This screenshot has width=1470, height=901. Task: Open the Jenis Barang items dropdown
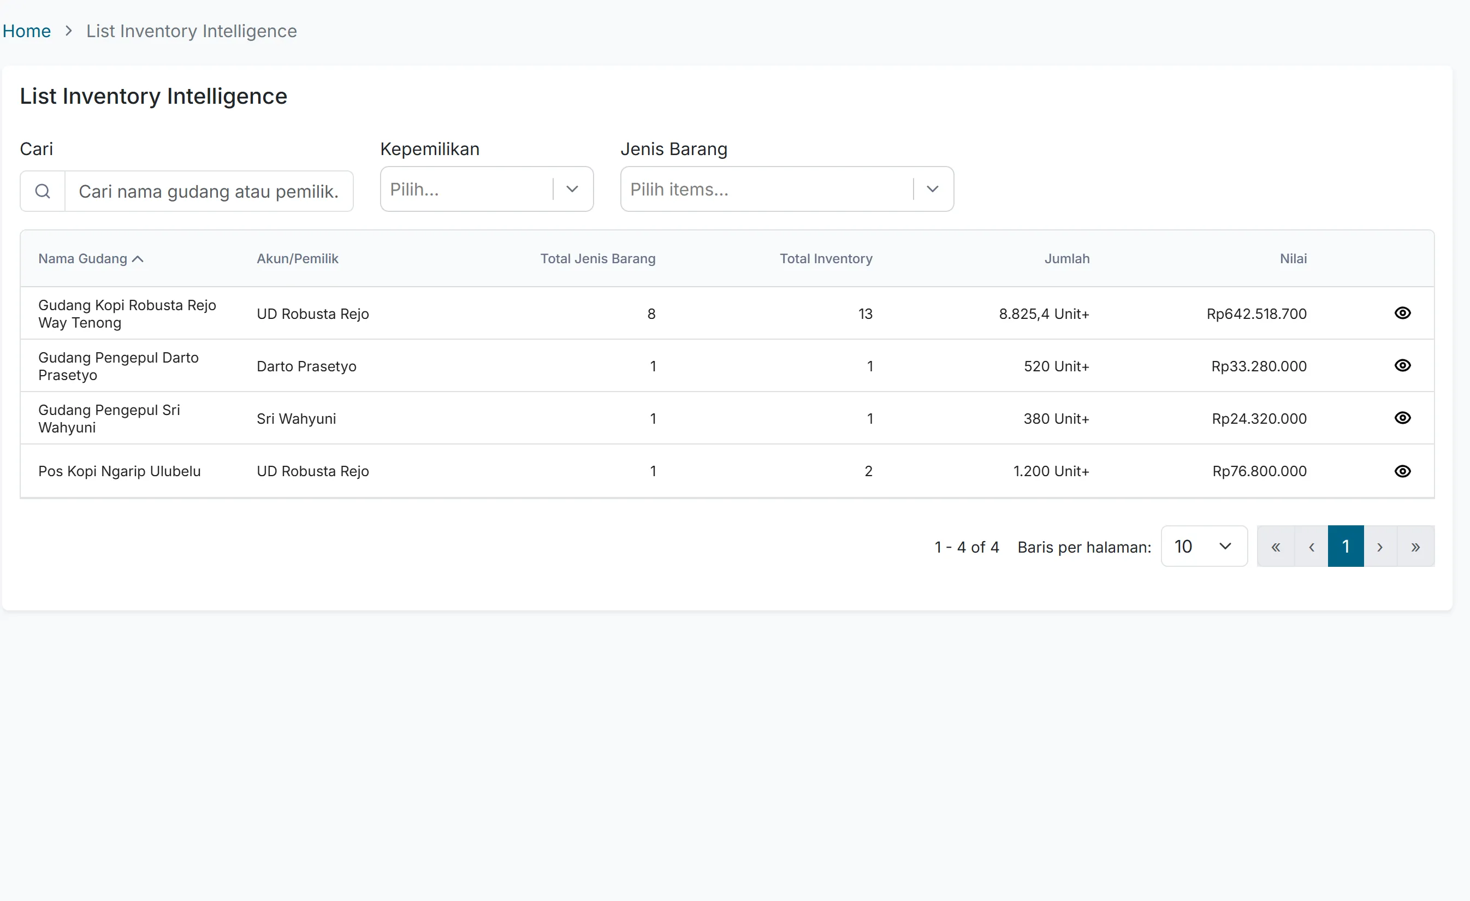pos(787,189)
